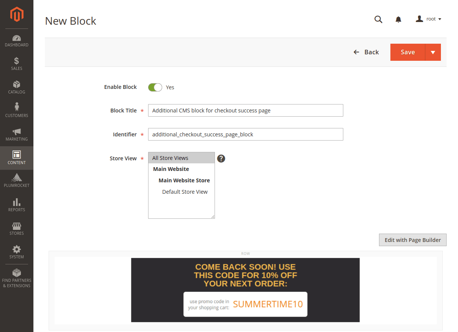Open the Dashboard sidebar menu
This screenshot has width=458, height=332.
(17, 41)
